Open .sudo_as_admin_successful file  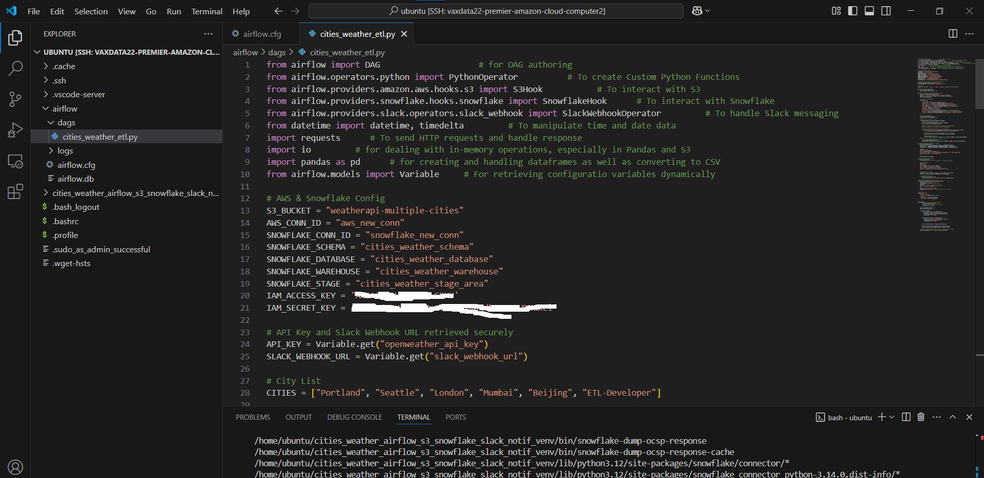(127, 249)
